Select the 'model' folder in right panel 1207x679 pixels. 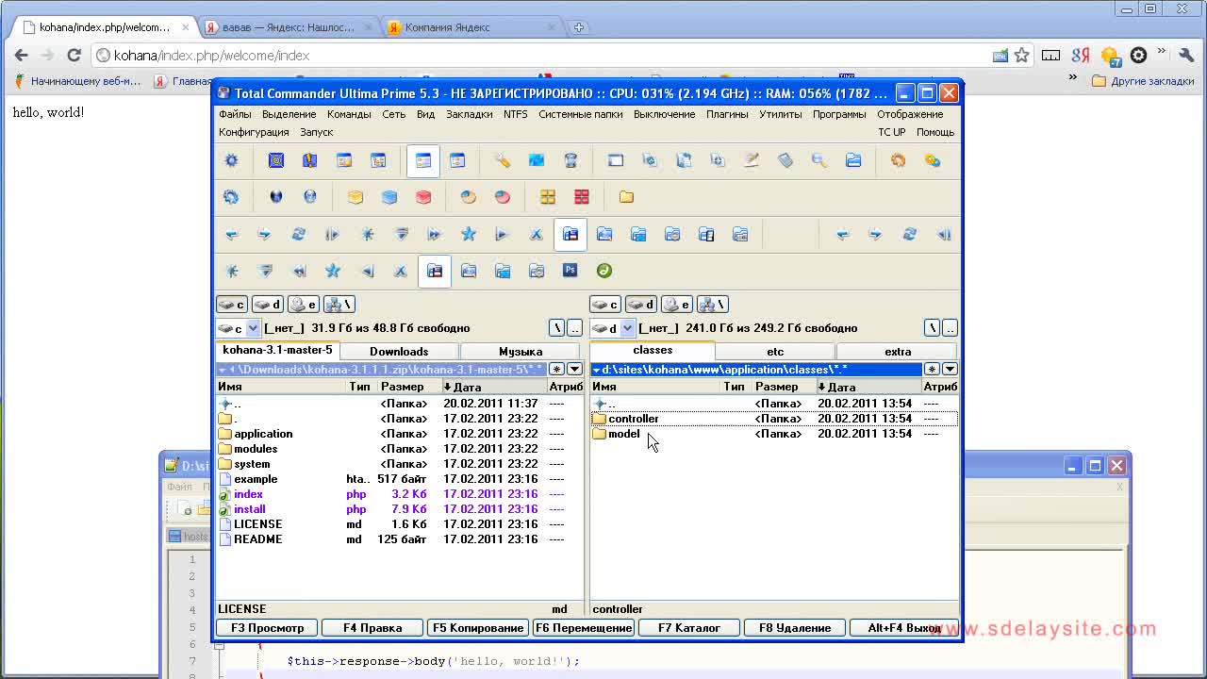point(623,434)
